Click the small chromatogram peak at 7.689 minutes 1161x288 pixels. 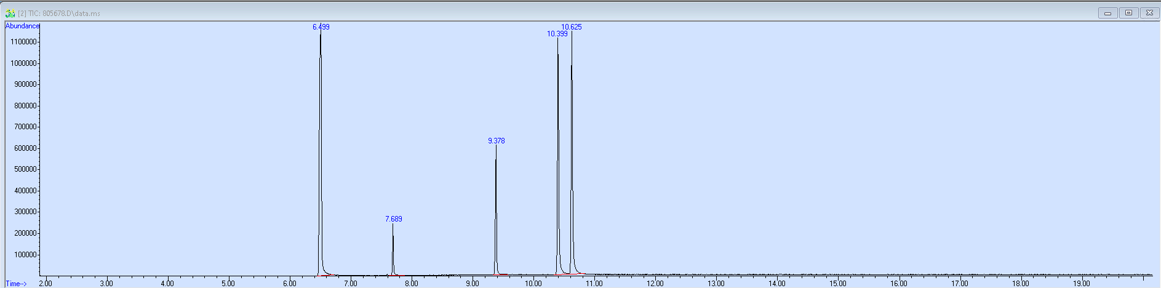(x=393, y=249)
